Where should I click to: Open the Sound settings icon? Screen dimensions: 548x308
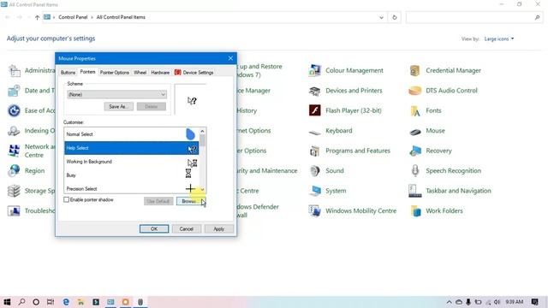(314, 171)
